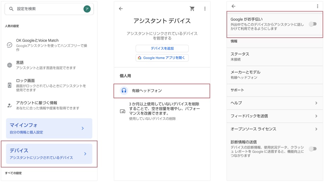Open OK GoogleとVoice Match setting
The height and width of the screenshot is (182, 324).
click(49, 45)
